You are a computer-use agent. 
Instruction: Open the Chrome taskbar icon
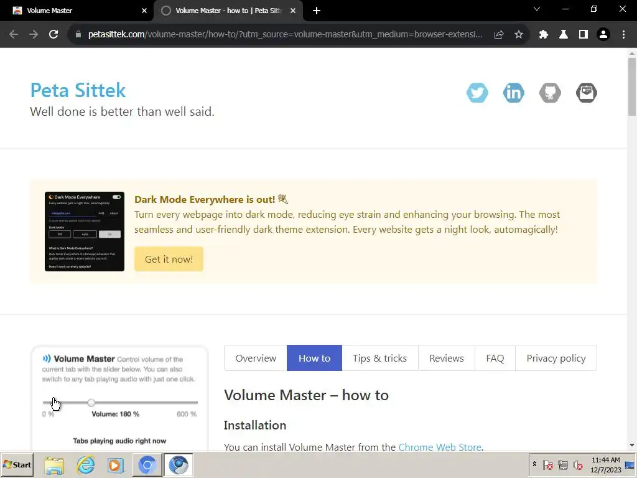[x=147, y=465]
